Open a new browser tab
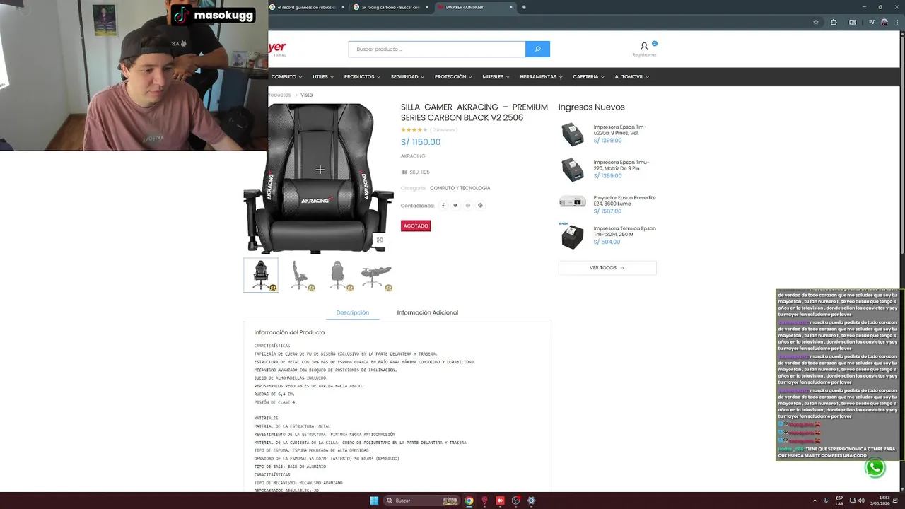Viewport: 905px width, 509px height. [524, 7]
